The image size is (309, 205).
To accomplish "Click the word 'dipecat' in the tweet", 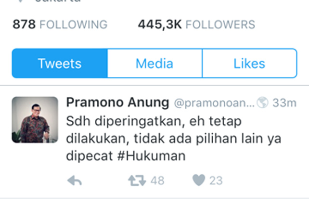I will 89,156.
